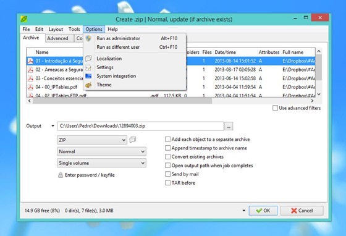The width and height of the screenshot is (346, 236).
Task: Click the Theme palette icon
Action: pyautogui.click(x=88, y=85)
